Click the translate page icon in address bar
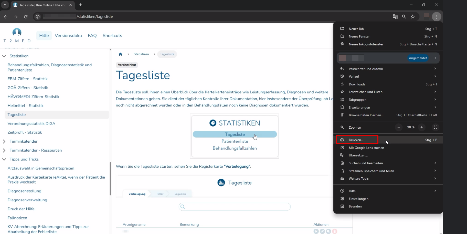This screenshot has height=234, width=467. [x=395, y=17]
